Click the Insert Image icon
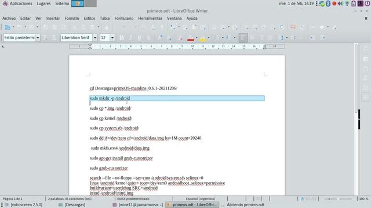The height and width of the screenshot is (208, 371). [185, 27]
